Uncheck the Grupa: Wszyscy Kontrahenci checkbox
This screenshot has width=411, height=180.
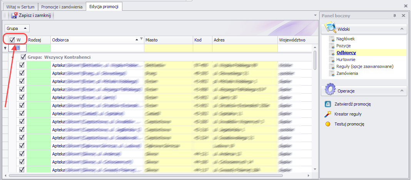coord(23,57)
